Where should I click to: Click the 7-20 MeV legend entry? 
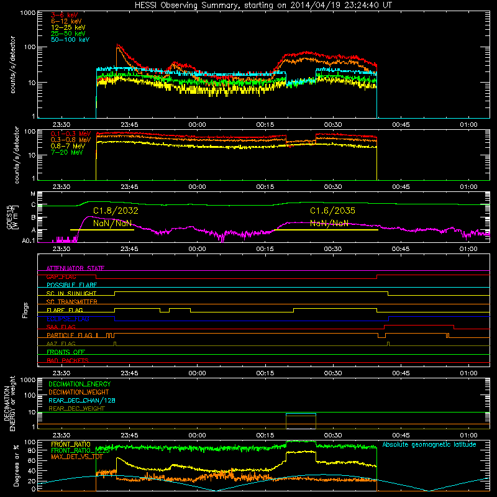(x=67, y=152)
